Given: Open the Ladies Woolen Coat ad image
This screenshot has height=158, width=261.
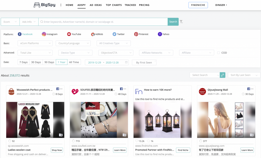Looking at the screenshot, I should [35, 120].
